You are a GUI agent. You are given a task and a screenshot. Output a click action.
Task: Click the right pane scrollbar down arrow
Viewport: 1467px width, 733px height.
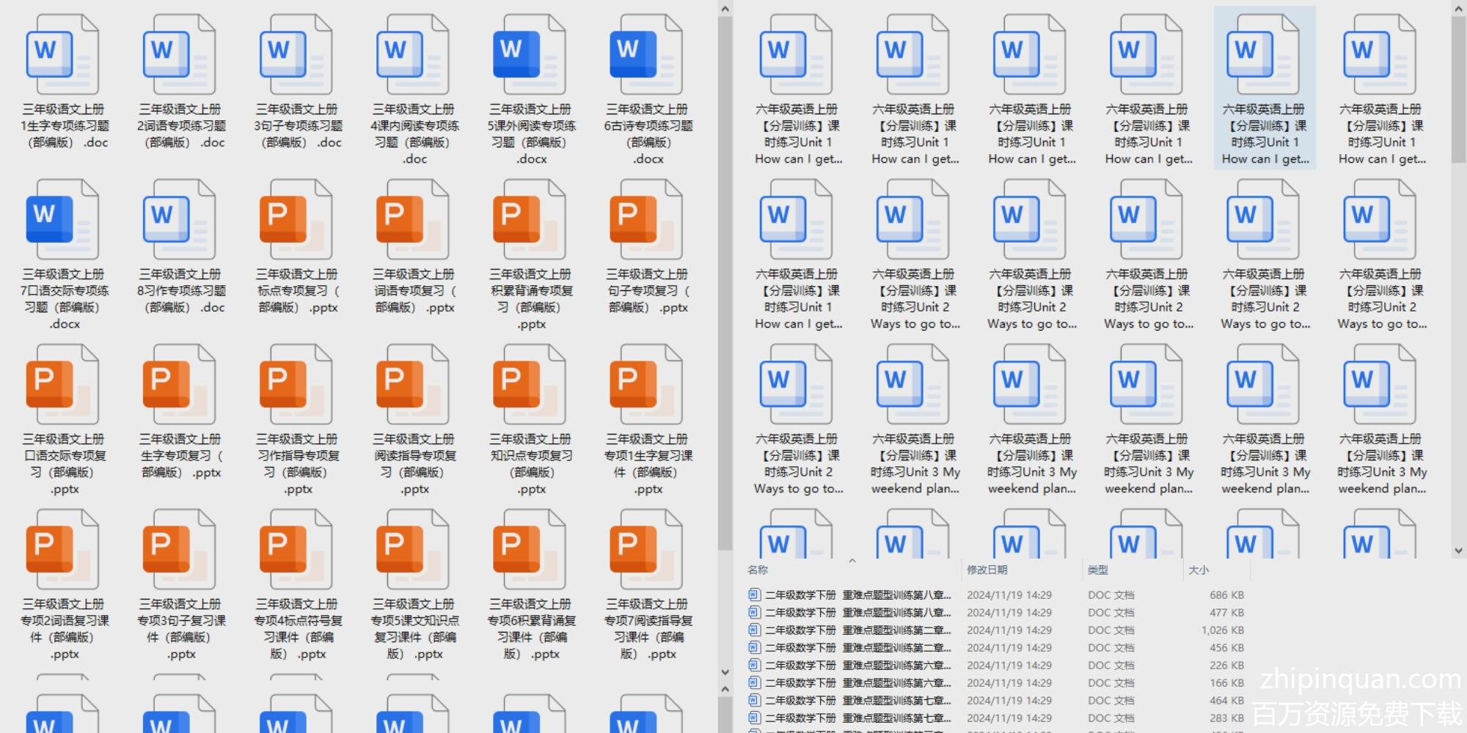tap(1458, 550)
